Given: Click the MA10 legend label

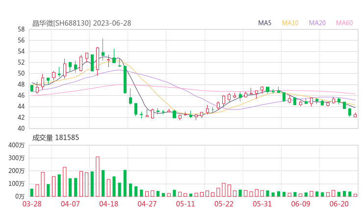Looking at the screenshot, I should 290,23.
